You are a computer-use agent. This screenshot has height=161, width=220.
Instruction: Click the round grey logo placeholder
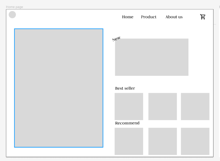(x=12, y=15)
